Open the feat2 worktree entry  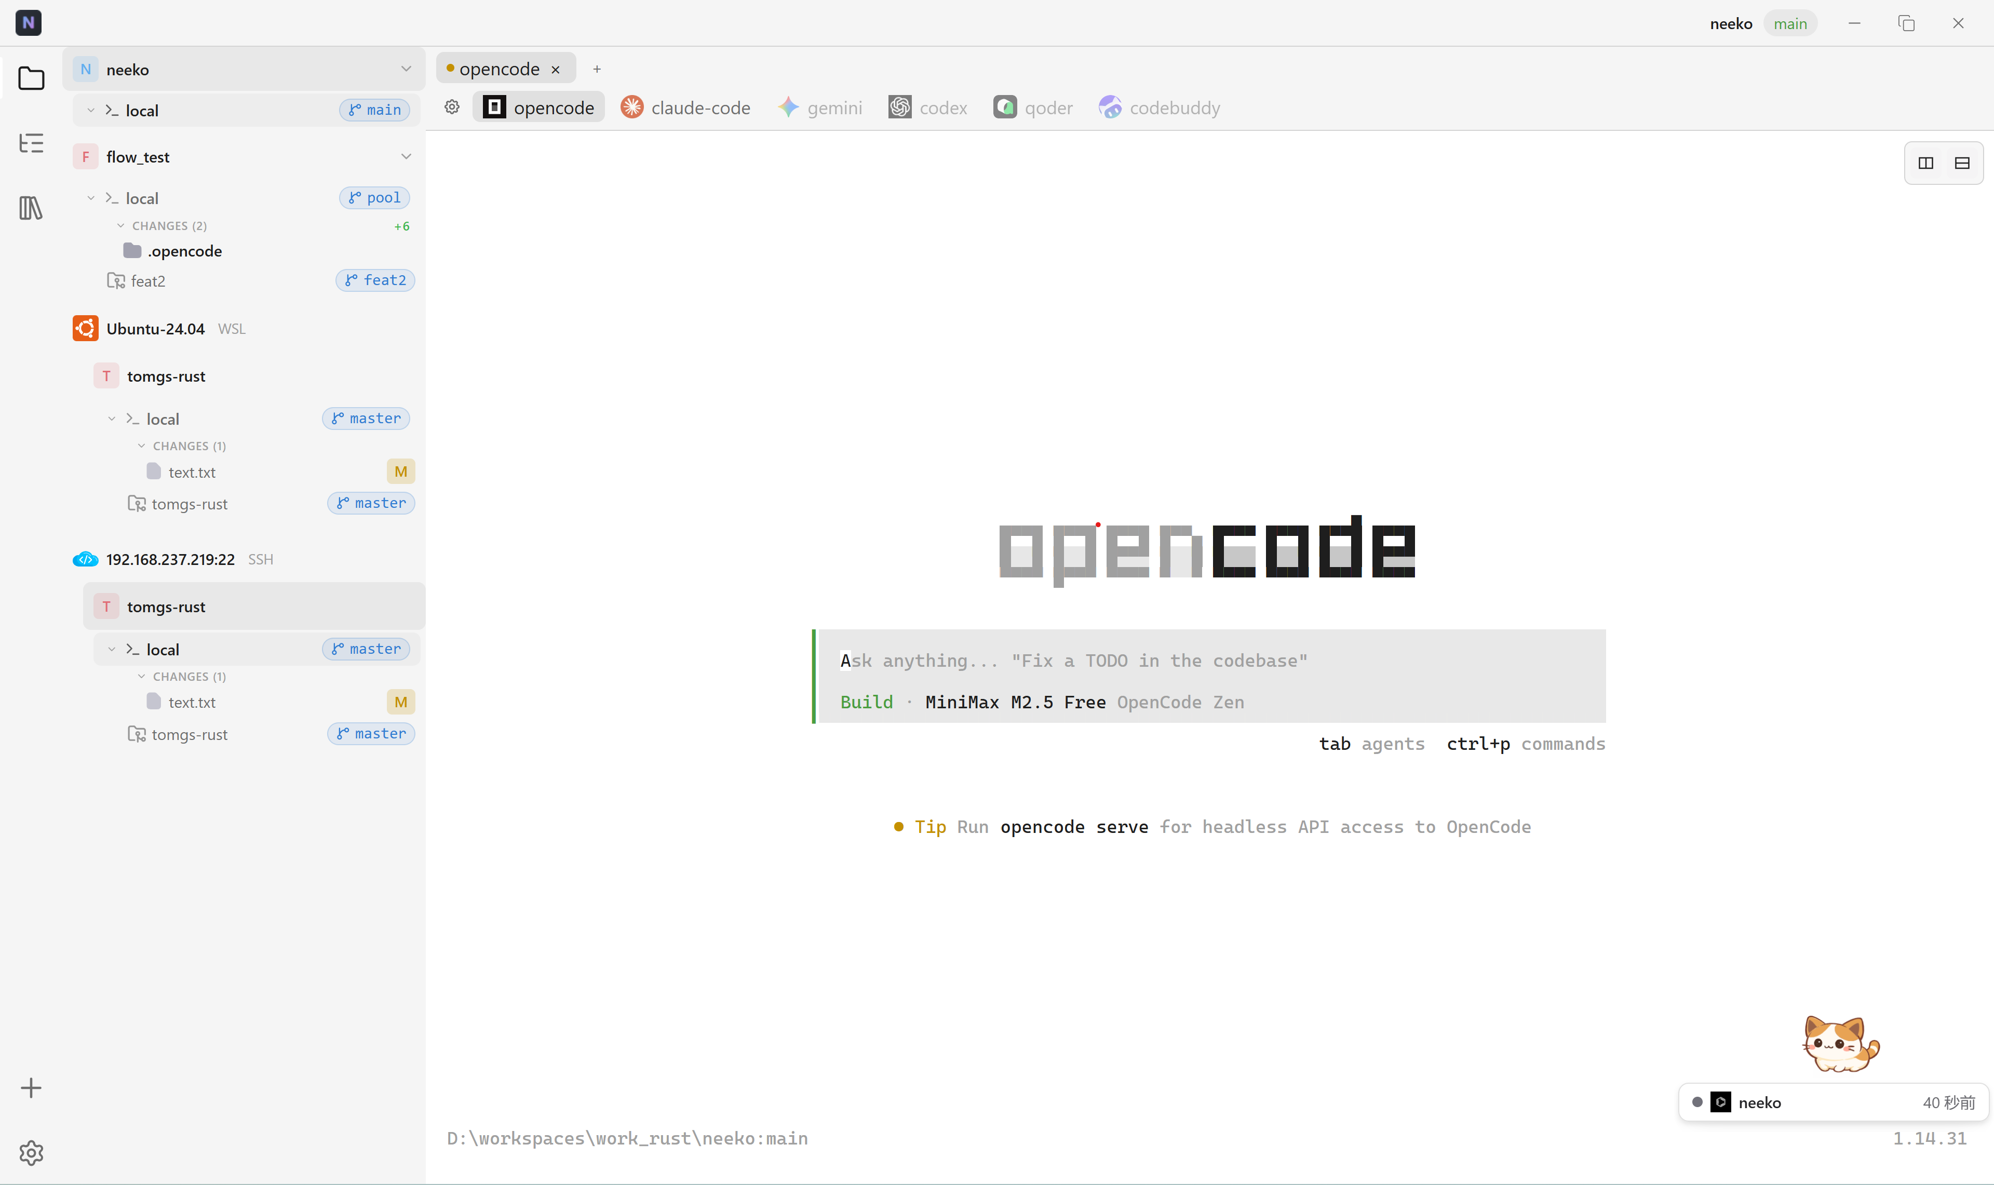coord(137,280)
